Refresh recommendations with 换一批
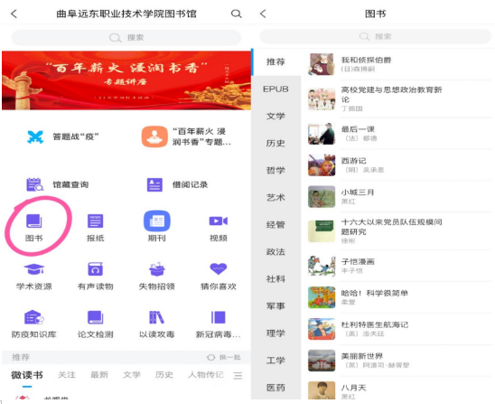The image size is (495, 404). point(224,357)
